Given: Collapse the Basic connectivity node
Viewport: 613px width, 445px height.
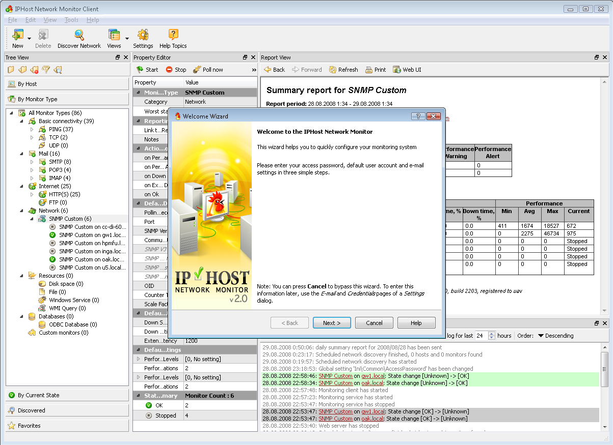Looking at the screenshot, I should tap(21, 121).
